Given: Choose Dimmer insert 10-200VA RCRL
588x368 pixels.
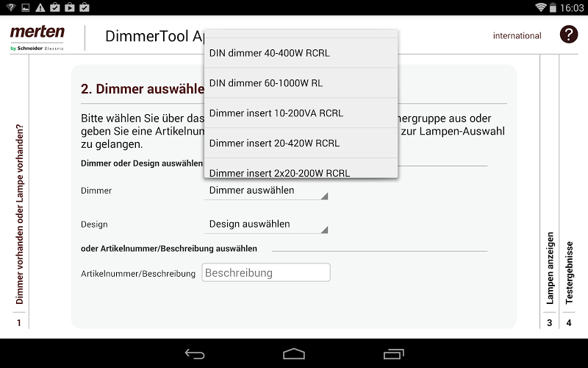Looking at the screenshot, I should coord(301,113).
